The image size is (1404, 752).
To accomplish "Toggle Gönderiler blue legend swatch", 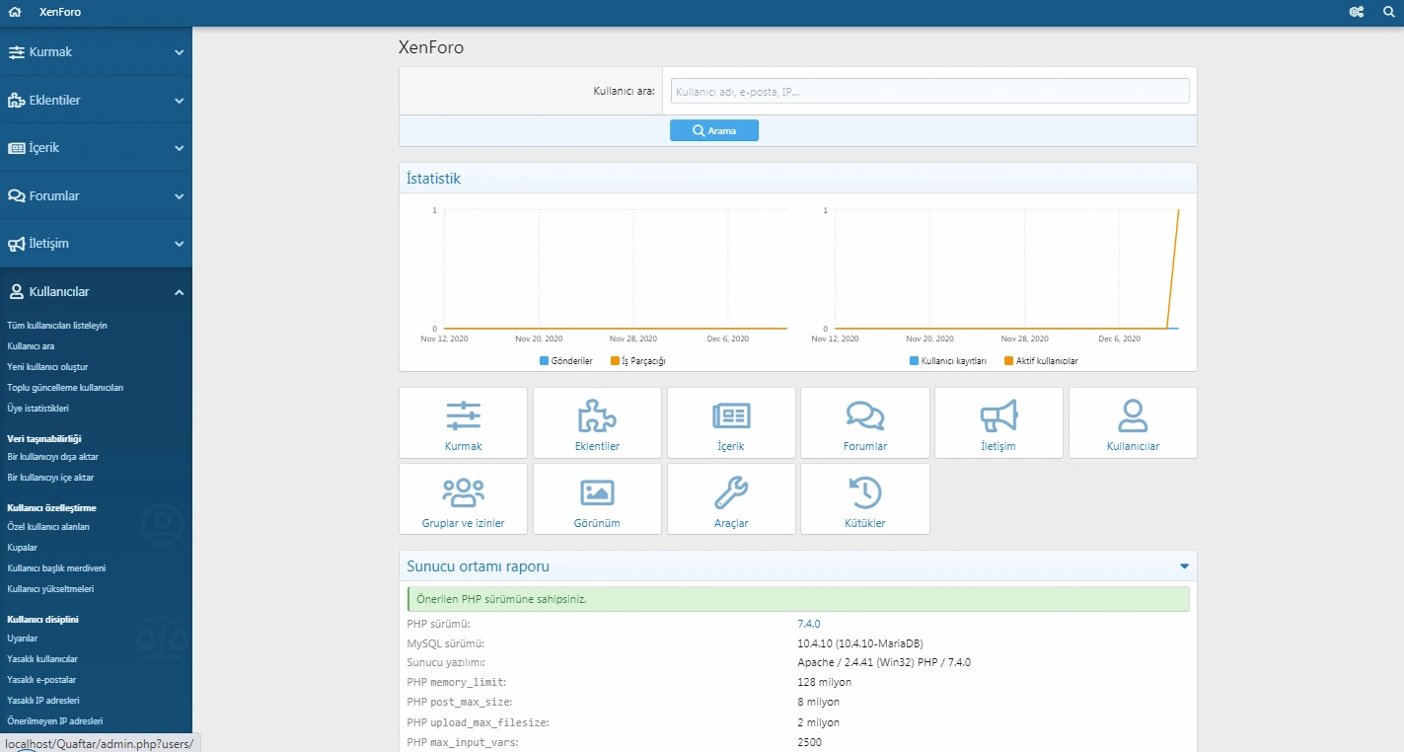I will [544, 361].
